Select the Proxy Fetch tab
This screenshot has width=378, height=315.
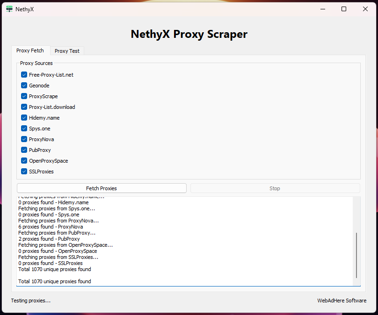tap(30, 50)
